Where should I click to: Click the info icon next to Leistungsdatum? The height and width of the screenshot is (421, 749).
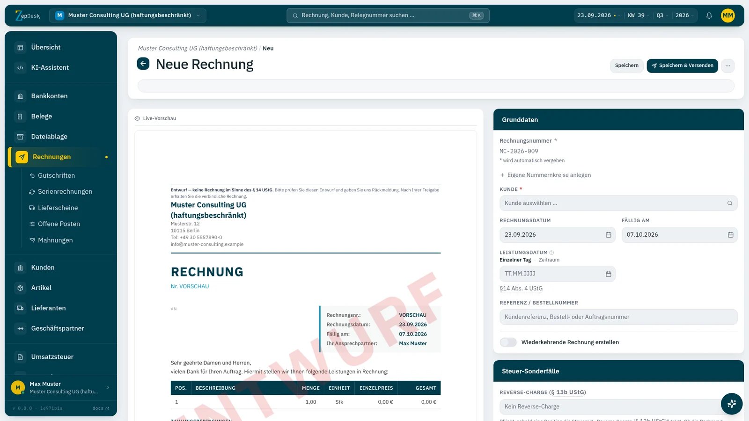tap(551, 253)
